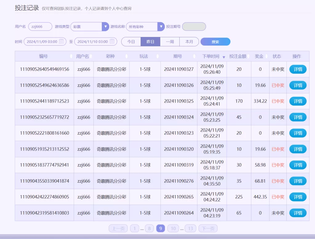Expand the 游戏名称 所有彩种 dropdown arrow

[161, 26]
